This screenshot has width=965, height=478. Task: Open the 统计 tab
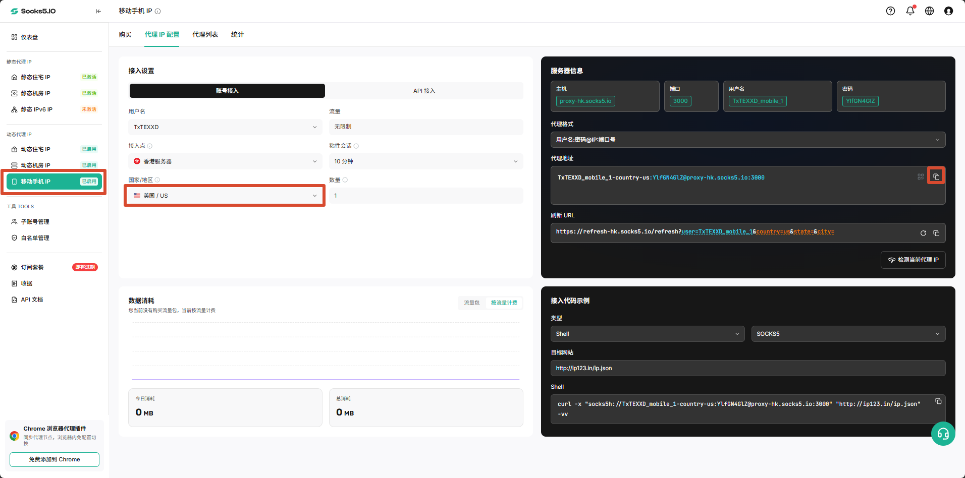click(237, 34)
